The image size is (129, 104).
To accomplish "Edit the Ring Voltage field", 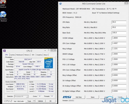I will click(119, 49).
